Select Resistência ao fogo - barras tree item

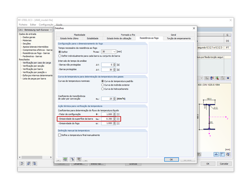[x=36, y=53]
